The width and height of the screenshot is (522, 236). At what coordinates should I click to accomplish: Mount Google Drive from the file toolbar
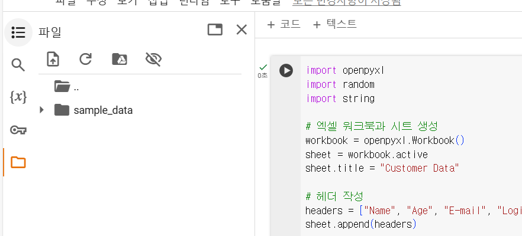(x=120, y=59)
